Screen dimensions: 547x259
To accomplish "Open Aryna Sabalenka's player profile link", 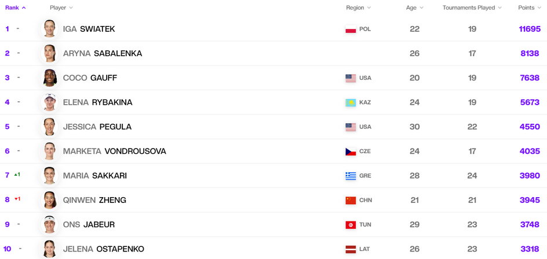I will 103,53.
